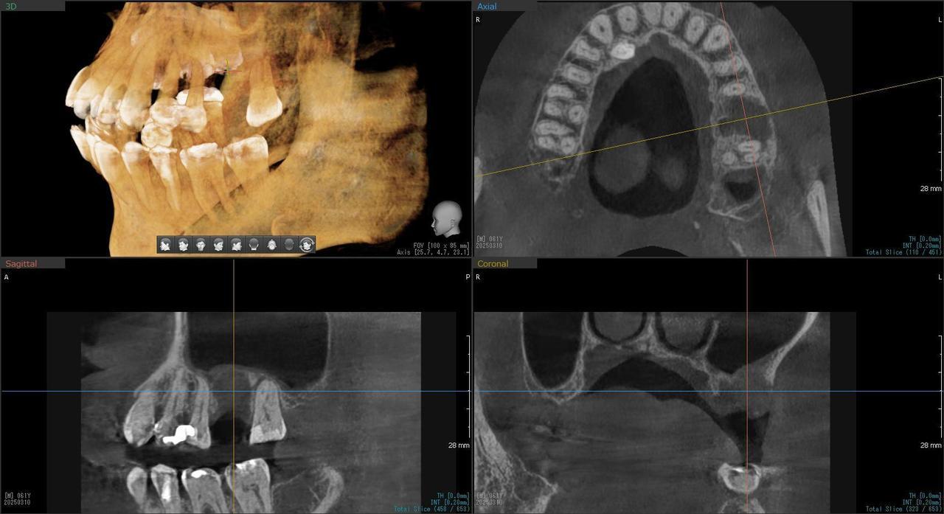The height and width of the screenshot is (514, 944).
Task: Click the Axial panel label
Action: (487, 6)
